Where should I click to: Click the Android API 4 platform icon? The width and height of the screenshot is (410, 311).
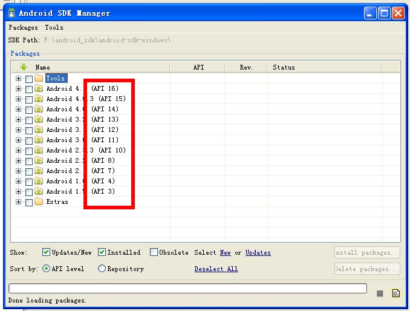click(39, 181)
